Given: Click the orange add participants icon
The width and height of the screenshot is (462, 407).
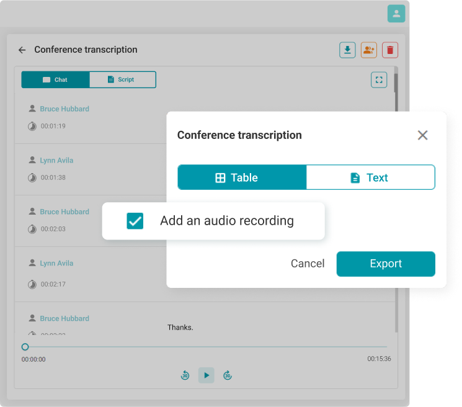Looking at the screenshot, I should [x=369, y=50].
